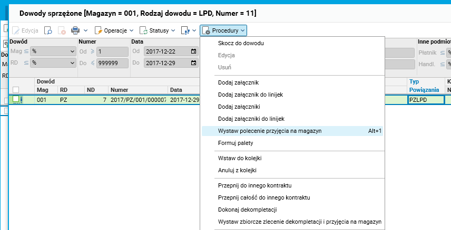The width and height of the screenshot is (451, 230).
Task: Click the Mag column header
Action: (x=46, y=90)
